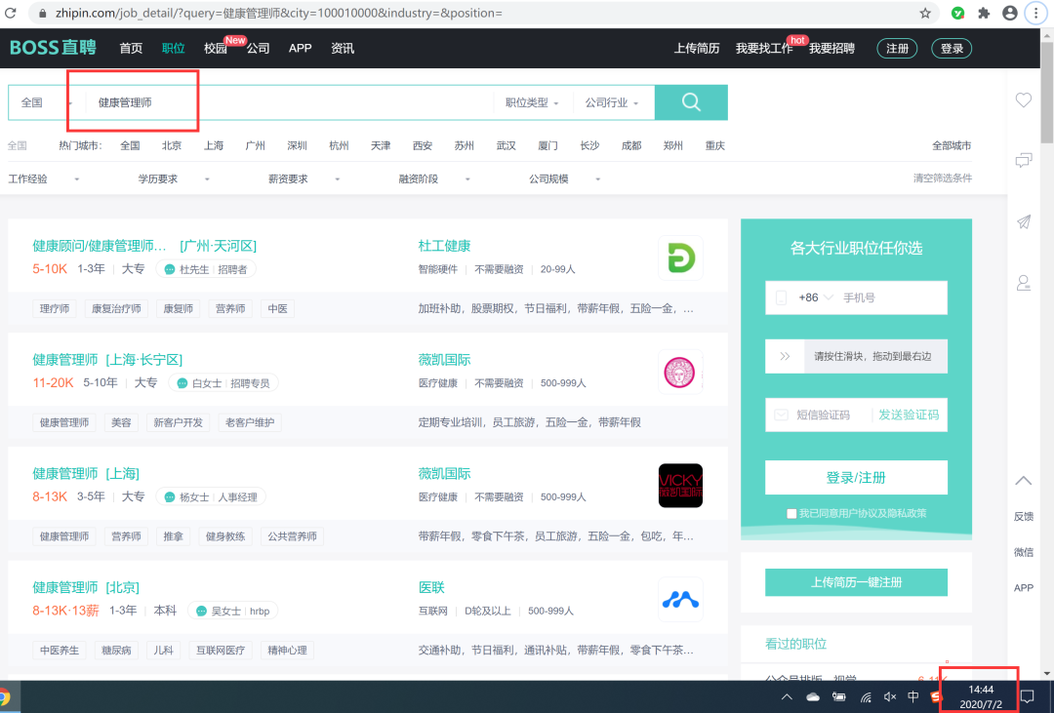Open the 公司行业 dropdown
This screenshot has width=1054, height=713.
coord(611,102)
